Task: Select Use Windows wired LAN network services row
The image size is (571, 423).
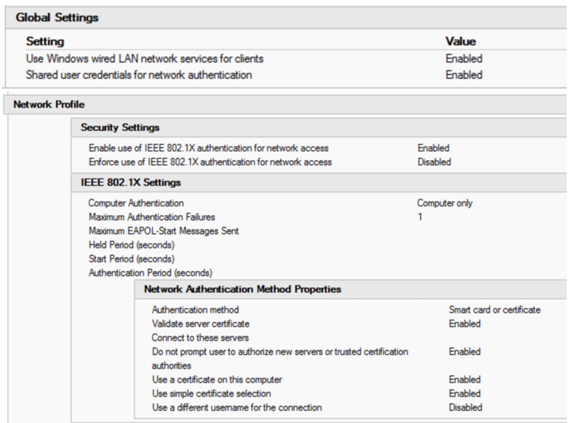Action: (144, 59)
